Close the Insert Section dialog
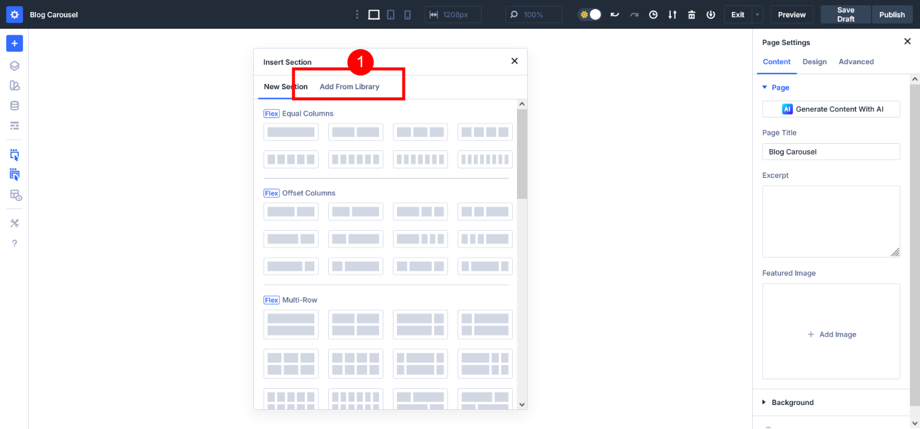The image size is (920, 429). coord(514,61)
